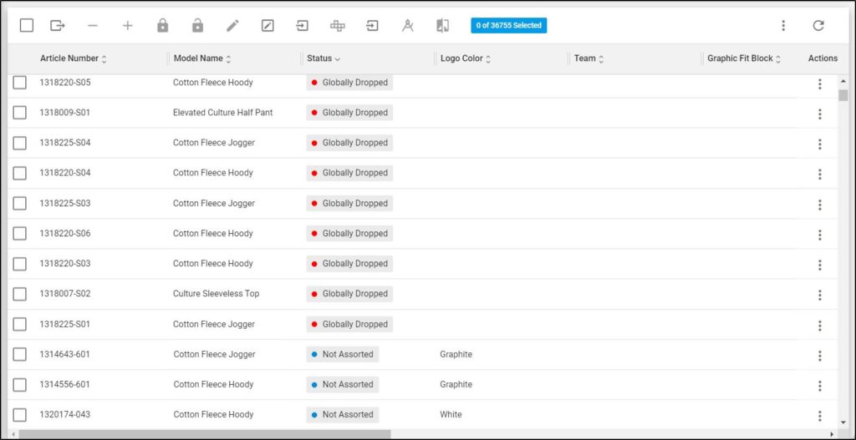Screen dimensions: 856x440
Task: Click Globally Dropped status chip for 1318220-S05
Action: pos(349,83)
